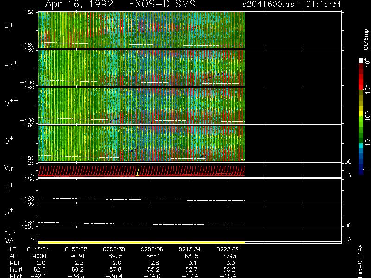Click the UT value "0153:02"
The image size is (371, 278).
[x=76, y=249]
